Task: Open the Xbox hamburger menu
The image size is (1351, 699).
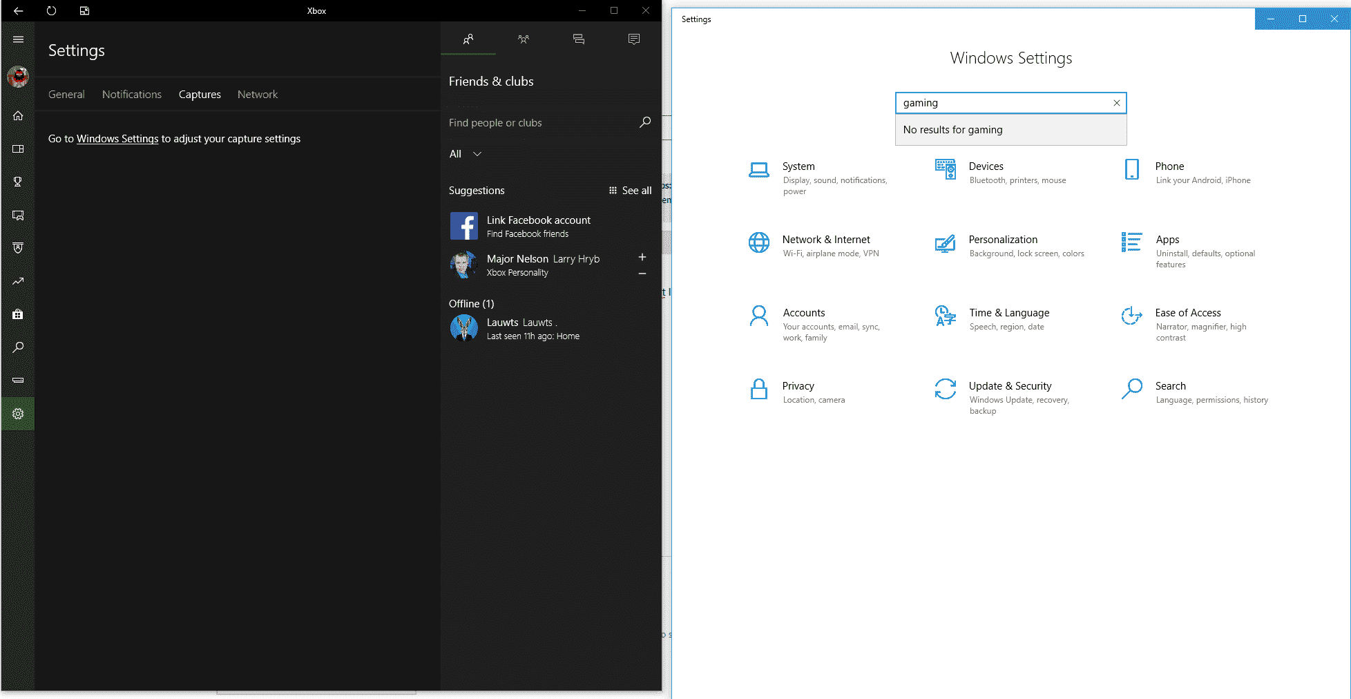Action: click(x=18, y=39)
